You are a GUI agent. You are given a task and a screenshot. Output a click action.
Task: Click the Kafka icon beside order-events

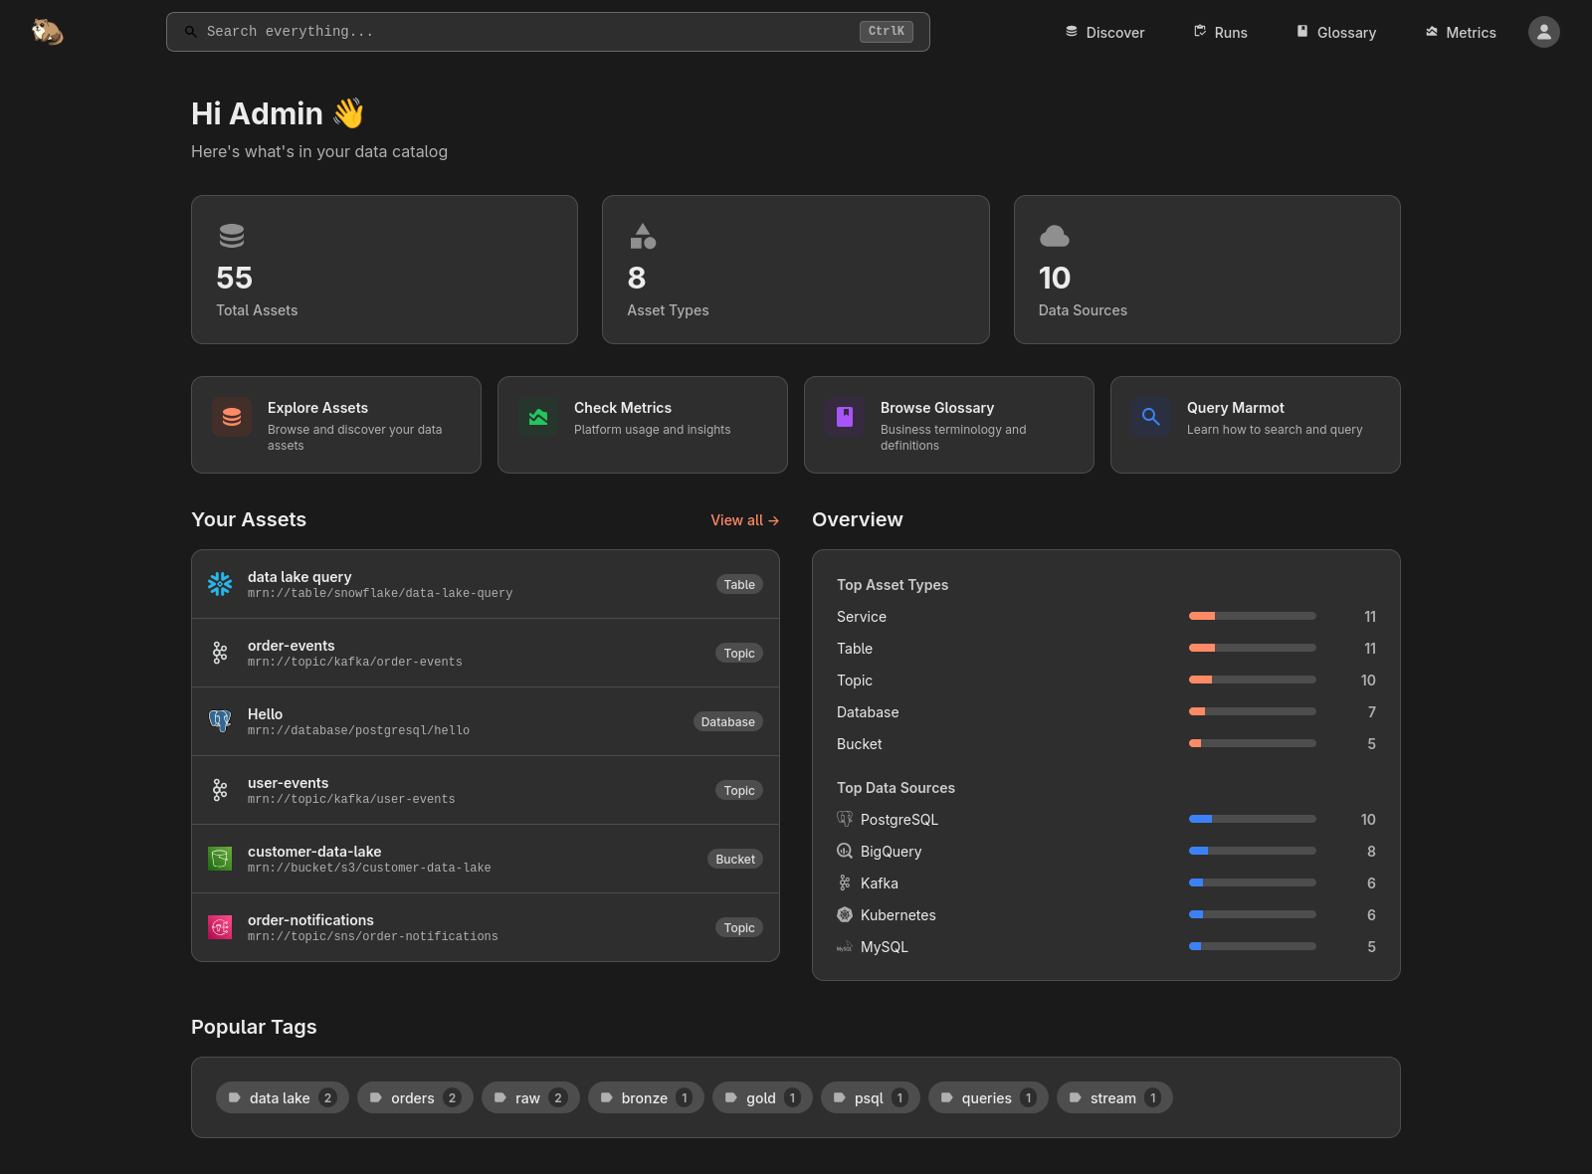click(x=220, y=653)
